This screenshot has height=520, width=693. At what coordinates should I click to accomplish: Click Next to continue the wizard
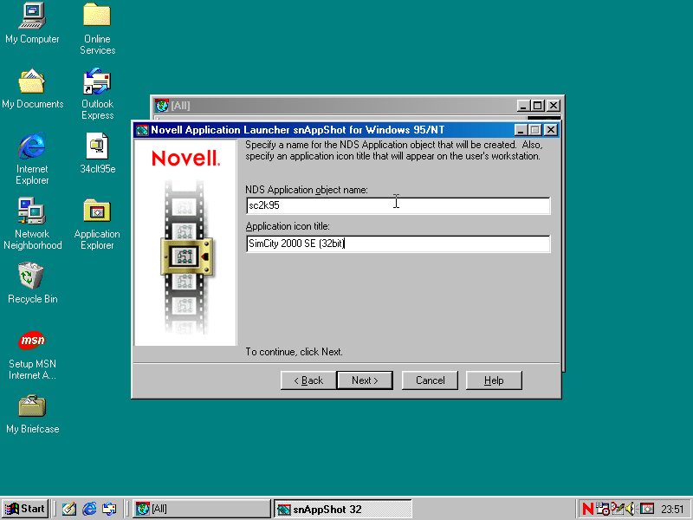[365, 380]
